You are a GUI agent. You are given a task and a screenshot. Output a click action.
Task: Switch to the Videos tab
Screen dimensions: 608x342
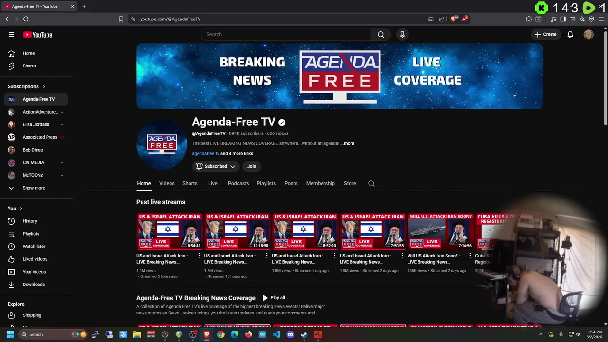(x=167, y=183)
